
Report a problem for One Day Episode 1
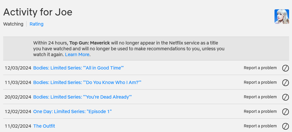pos(260,112)
